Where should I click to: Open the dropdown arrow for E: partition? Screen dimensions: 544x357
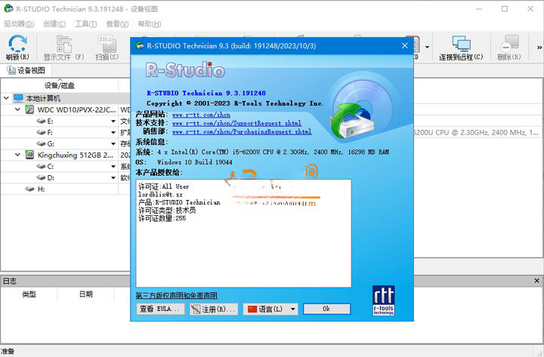point(113,121)
